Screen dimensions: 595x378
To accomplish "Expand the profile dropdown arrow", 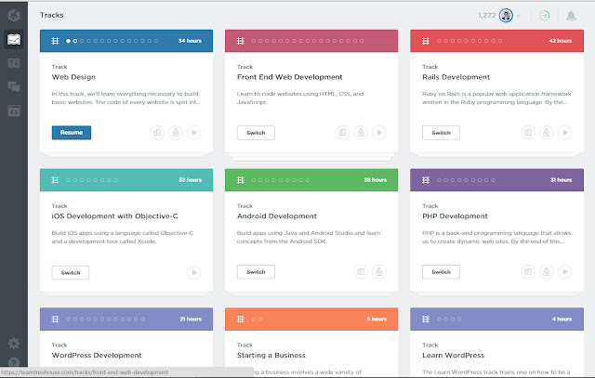I will (x=519, y=16).
